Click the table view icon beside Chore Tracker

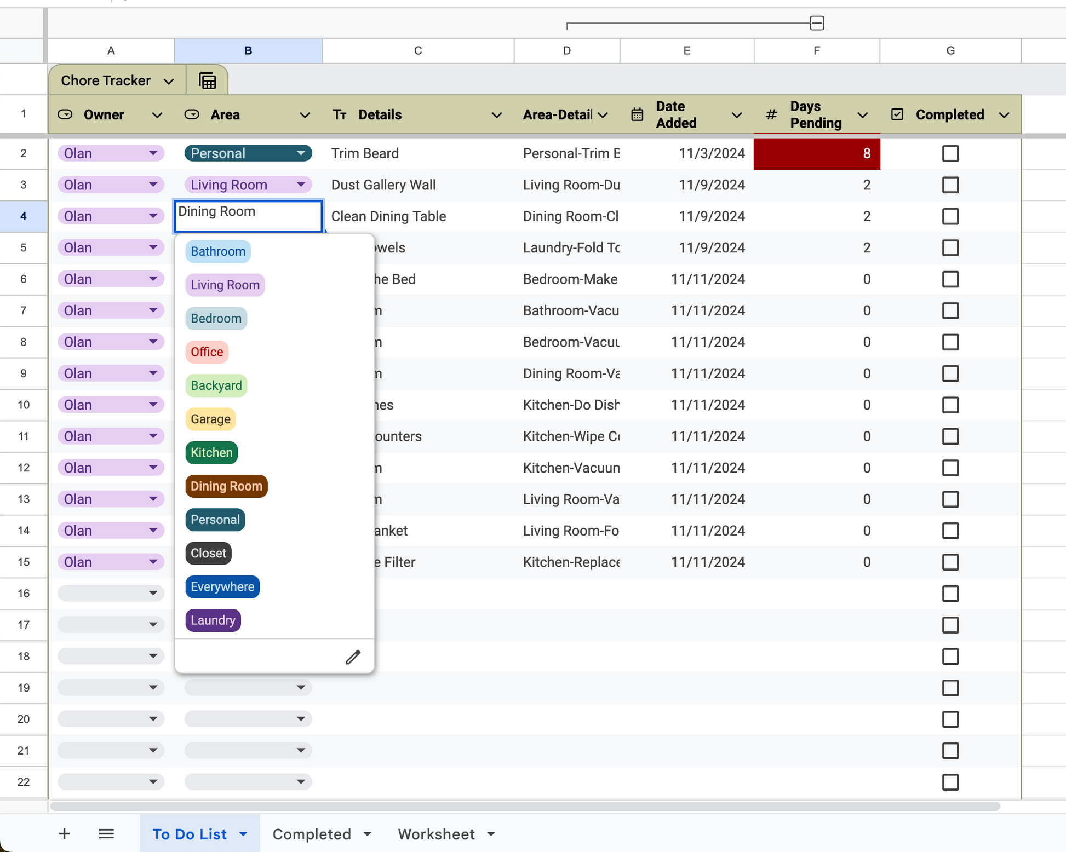207,81
